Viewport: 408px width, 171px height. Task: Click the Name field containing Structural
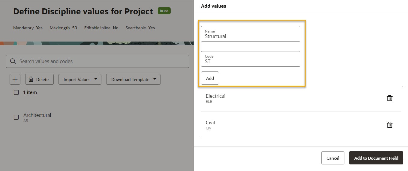coord(250,34)
